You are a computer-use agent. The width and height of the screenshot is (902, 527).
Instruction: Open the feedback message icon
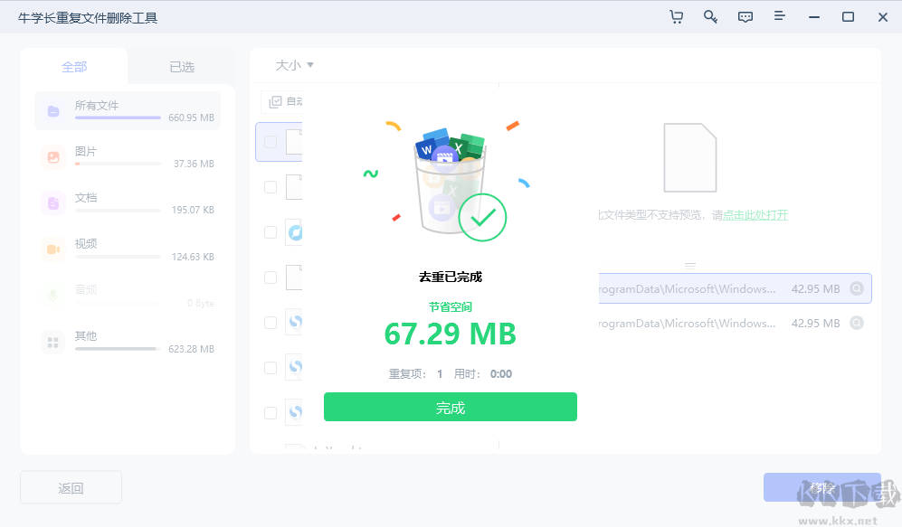[x=745, y=16]
